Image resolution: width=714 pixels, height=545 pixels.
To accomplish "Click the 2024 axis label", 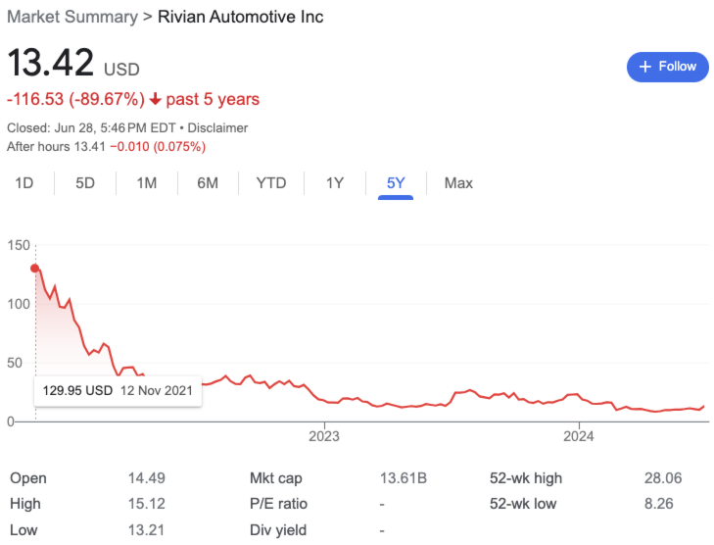I will [579, 436].
